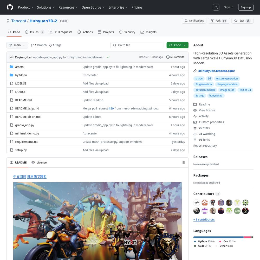
Task: Click the image-to-3d topic tag
Action: pos(227,90)
